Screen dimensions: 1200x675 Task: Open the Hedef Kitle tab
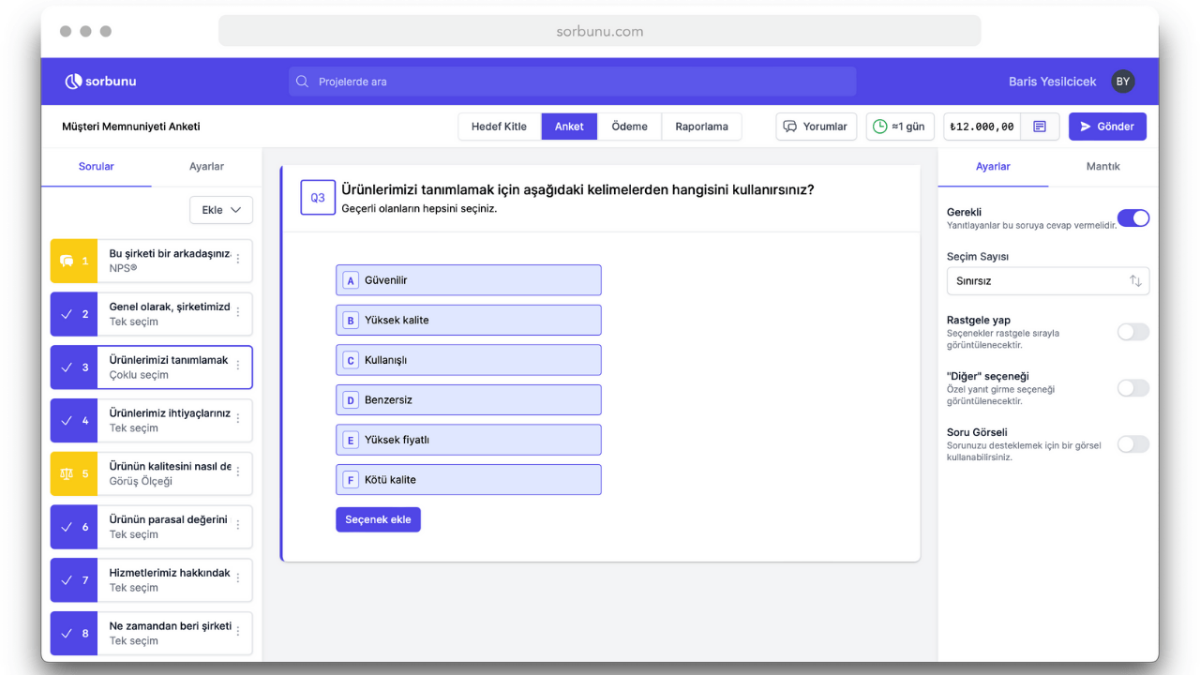(499, 127)
